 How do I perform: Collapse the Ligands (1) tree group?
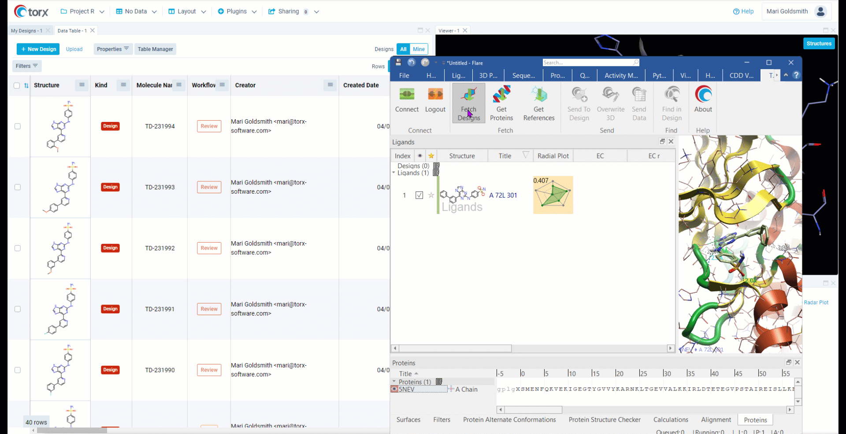(394, 173)
